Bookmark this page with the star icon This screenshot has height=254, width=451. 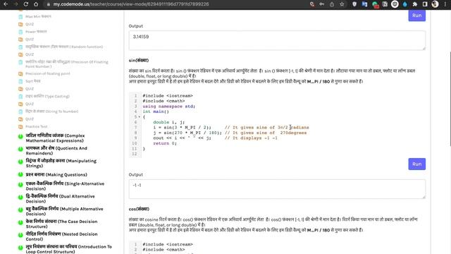pos(342,4)
